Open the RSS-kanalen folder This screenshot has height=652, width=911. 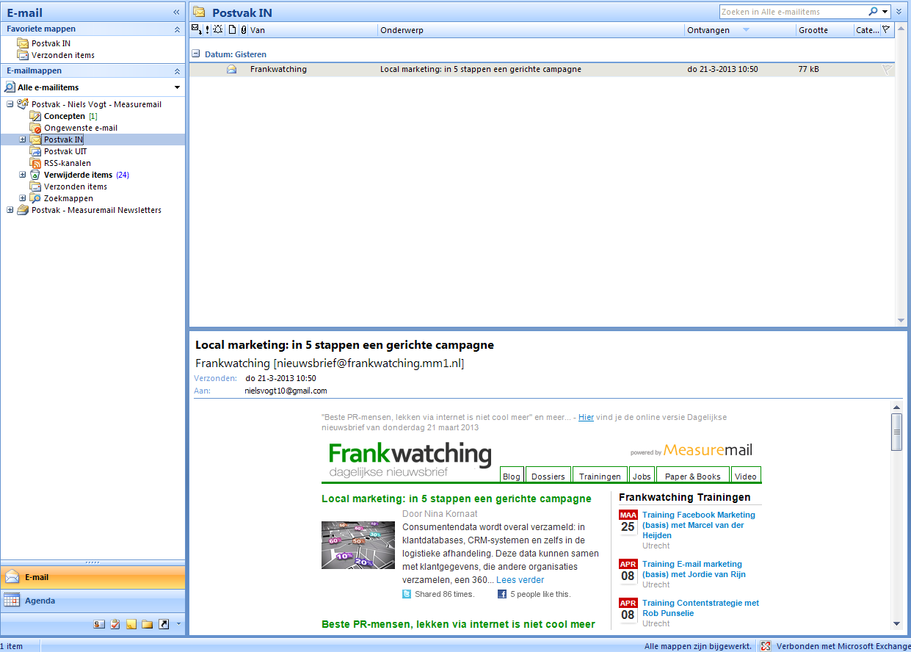pyautogui.click(x=68, y=163)
